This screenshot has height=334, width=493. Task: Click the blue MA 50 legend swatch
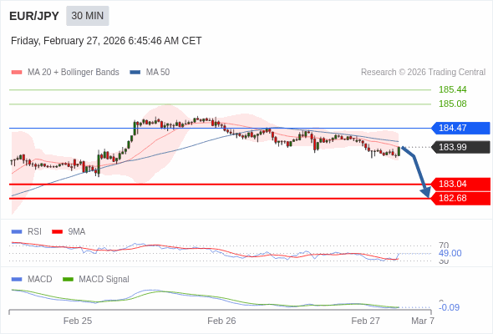[135, 73]
